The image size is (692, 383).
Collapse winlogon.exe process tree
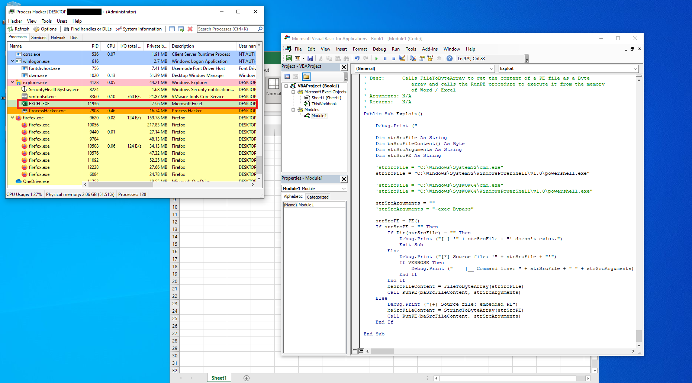(x=12, y=61)
